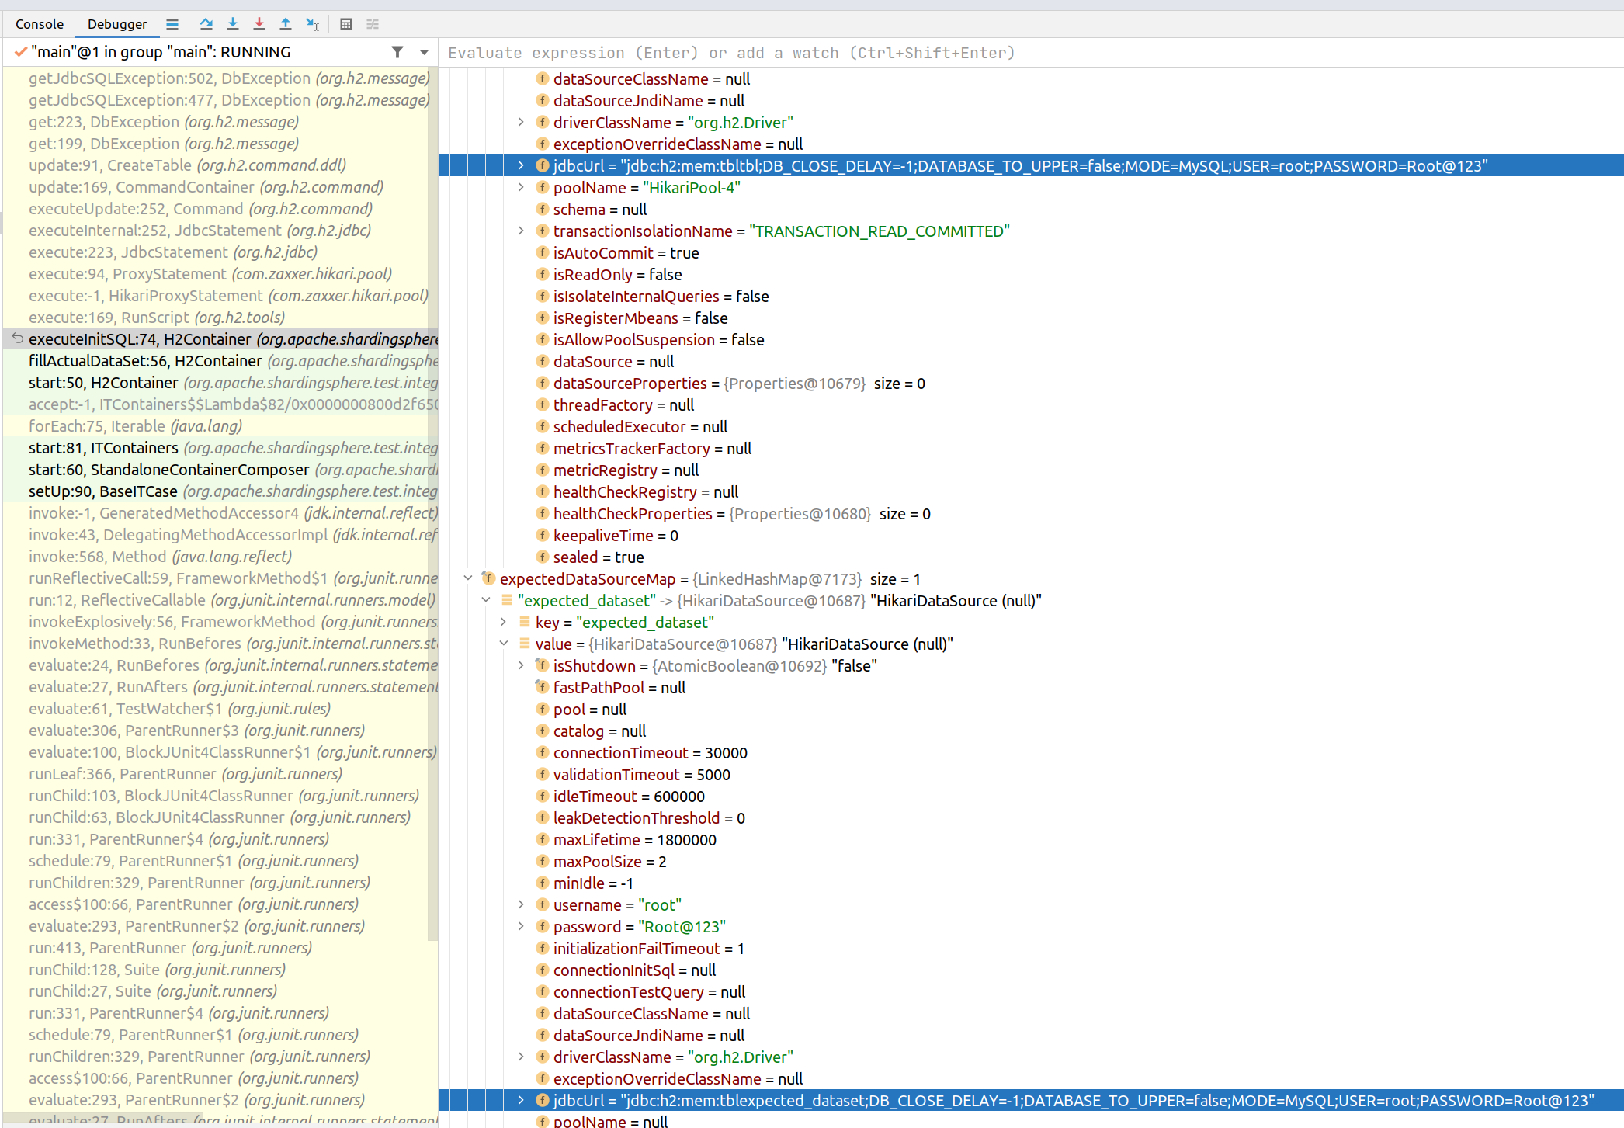1624x1128 pixels.
Task: Click the Step Into debugger icon
Action: tap(233, 24)
